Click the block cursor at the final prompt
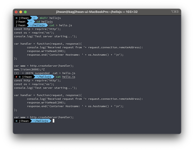This screenshot has width=194, height=151. 54,121
